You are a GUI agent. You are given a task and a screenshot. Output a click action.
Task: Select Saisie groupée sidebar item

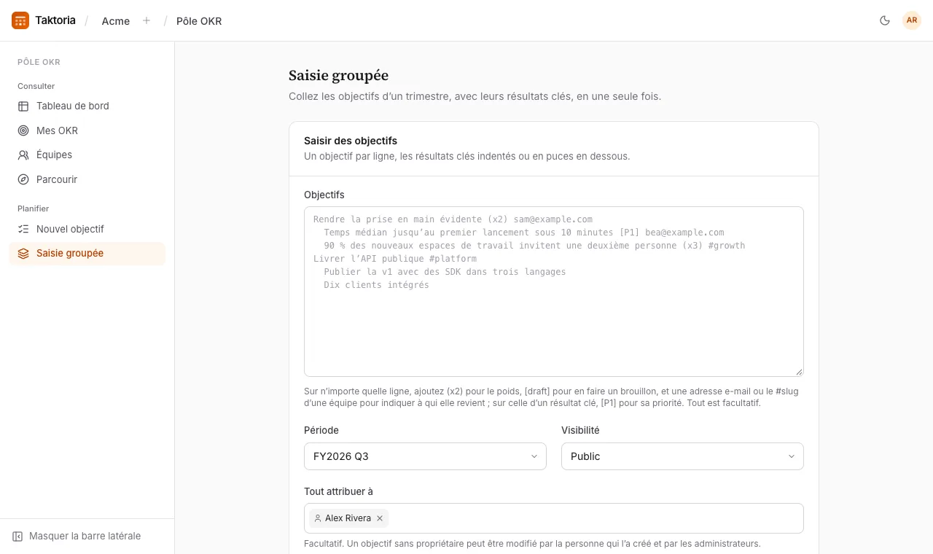tap(87, 254)
